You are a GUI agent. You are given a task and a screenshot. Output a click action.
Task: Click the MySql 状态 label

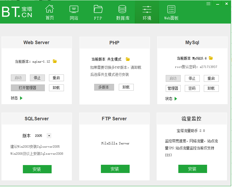tap(169, 99)
